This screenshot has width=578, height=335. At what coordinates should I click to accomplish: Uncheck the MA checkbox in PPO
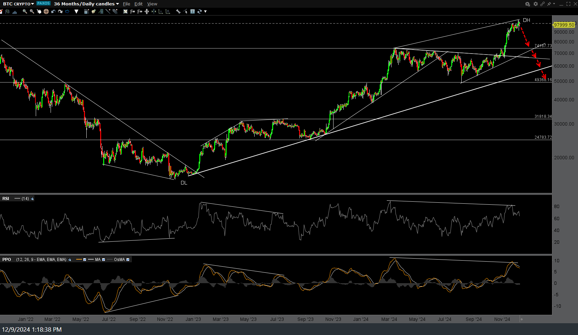click(104, 260)
